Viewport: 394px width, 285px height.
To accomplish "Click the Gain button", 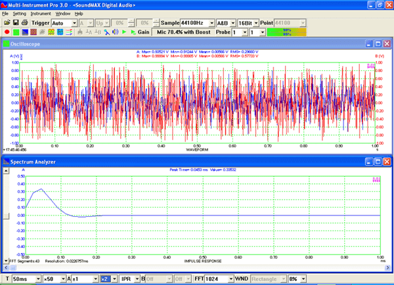I will point(142,31).
